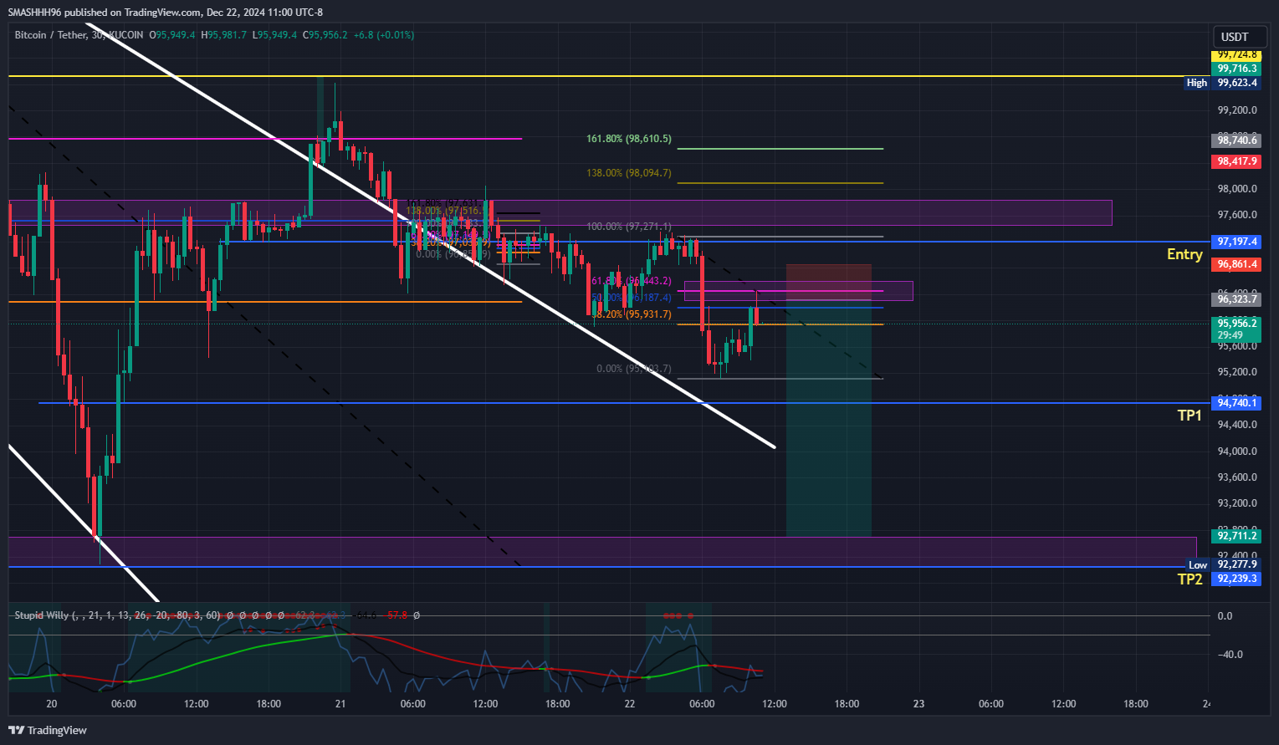
Task: Click the 98,000.0 price axis tick
Action: pos(1237,189)
